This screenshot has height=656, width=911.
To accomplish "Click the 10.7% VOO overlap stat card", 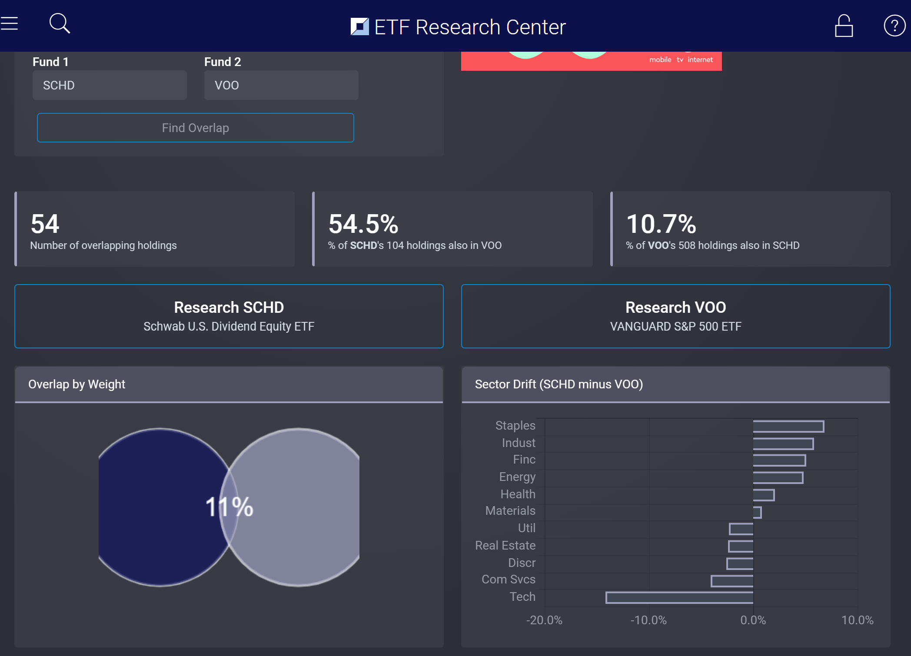I will (x=750, y=229).
